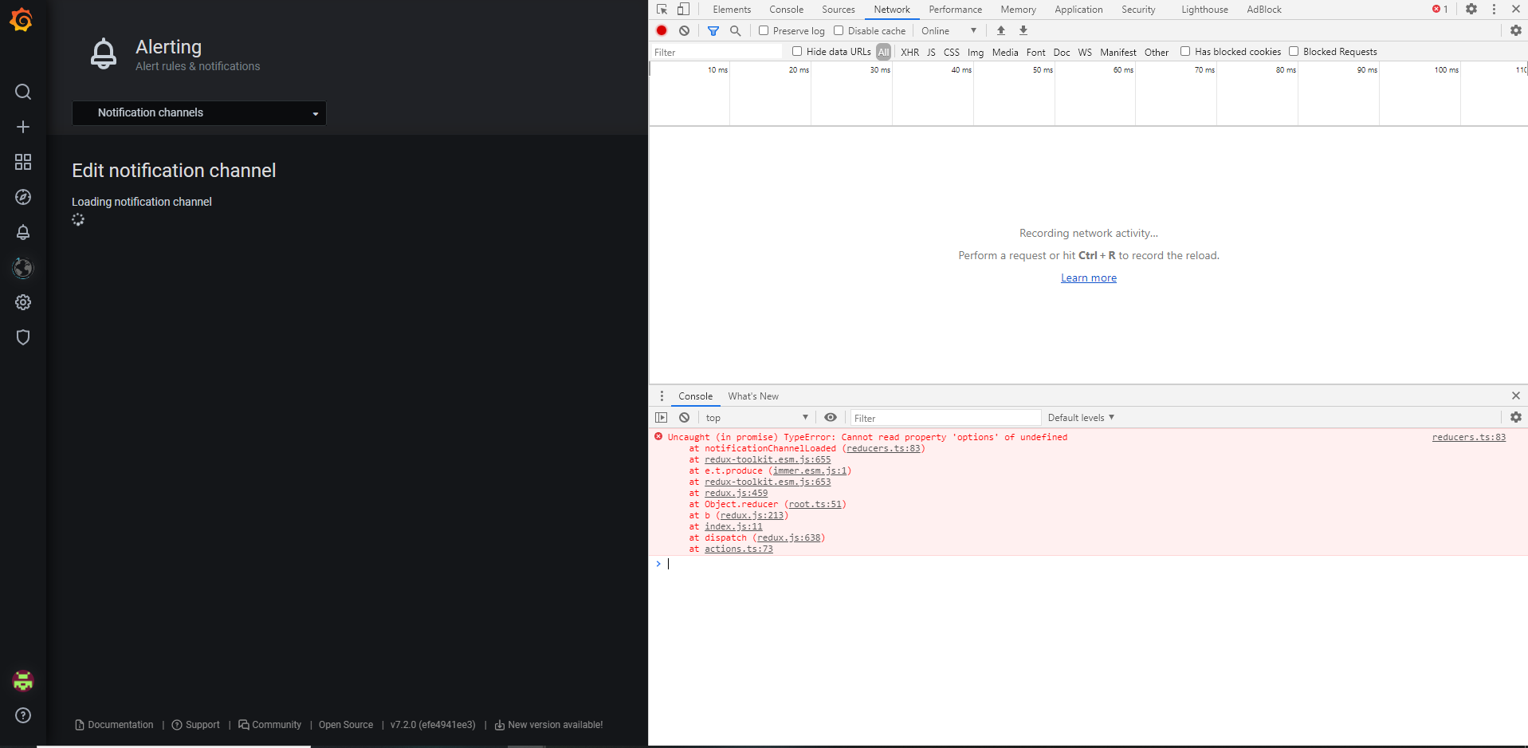Screen dimensions: 1528x748
Task: Open the Help question mark icon
Action: click(22, 715)
